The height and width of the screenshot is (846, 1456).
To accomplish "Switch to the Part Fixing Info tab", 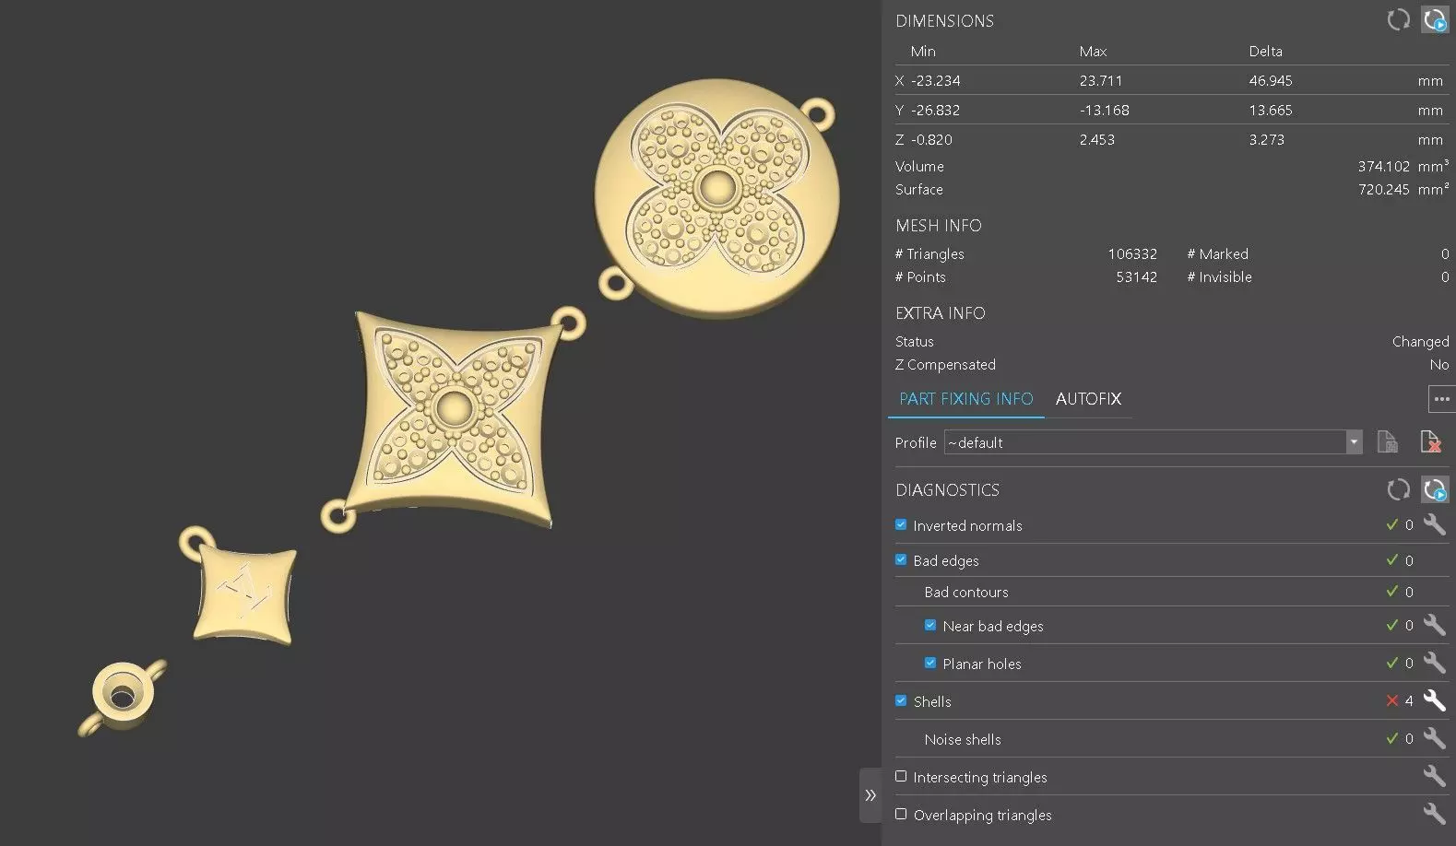I will pyautogui.click(x=965, y=399).
